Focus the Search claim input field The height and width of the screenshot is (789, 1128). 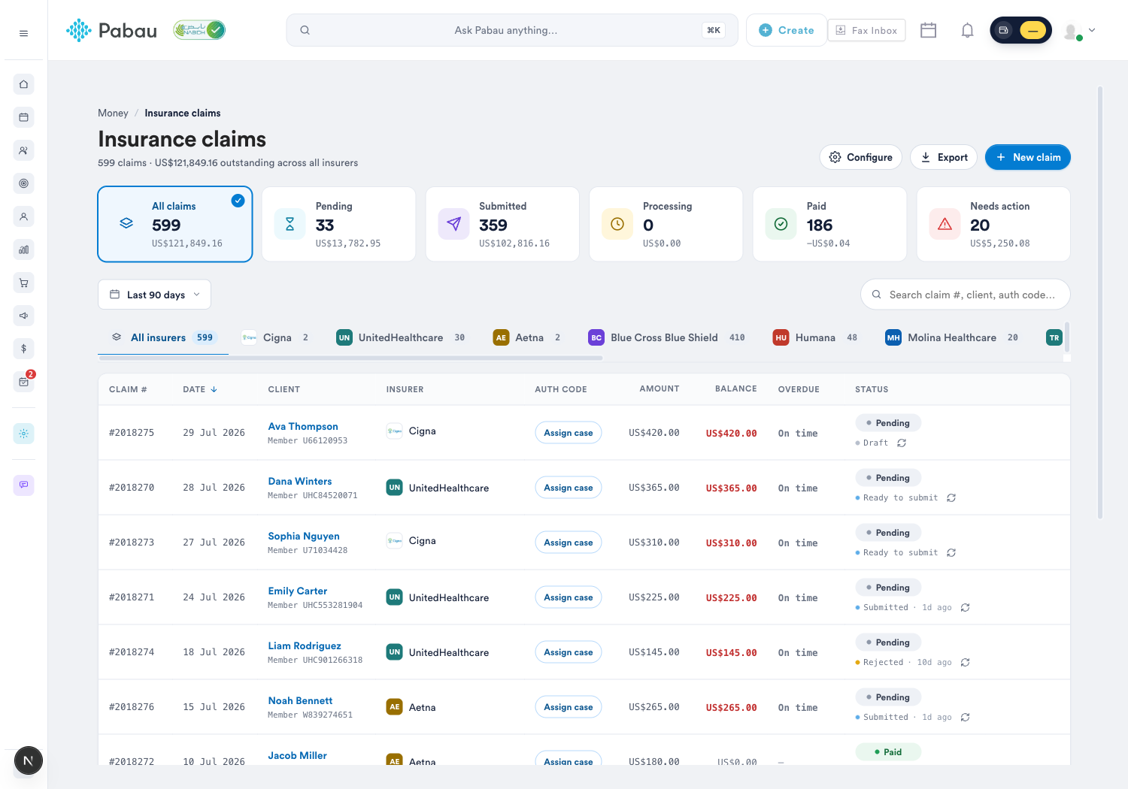pyautogui.click(x=965, y=295)
